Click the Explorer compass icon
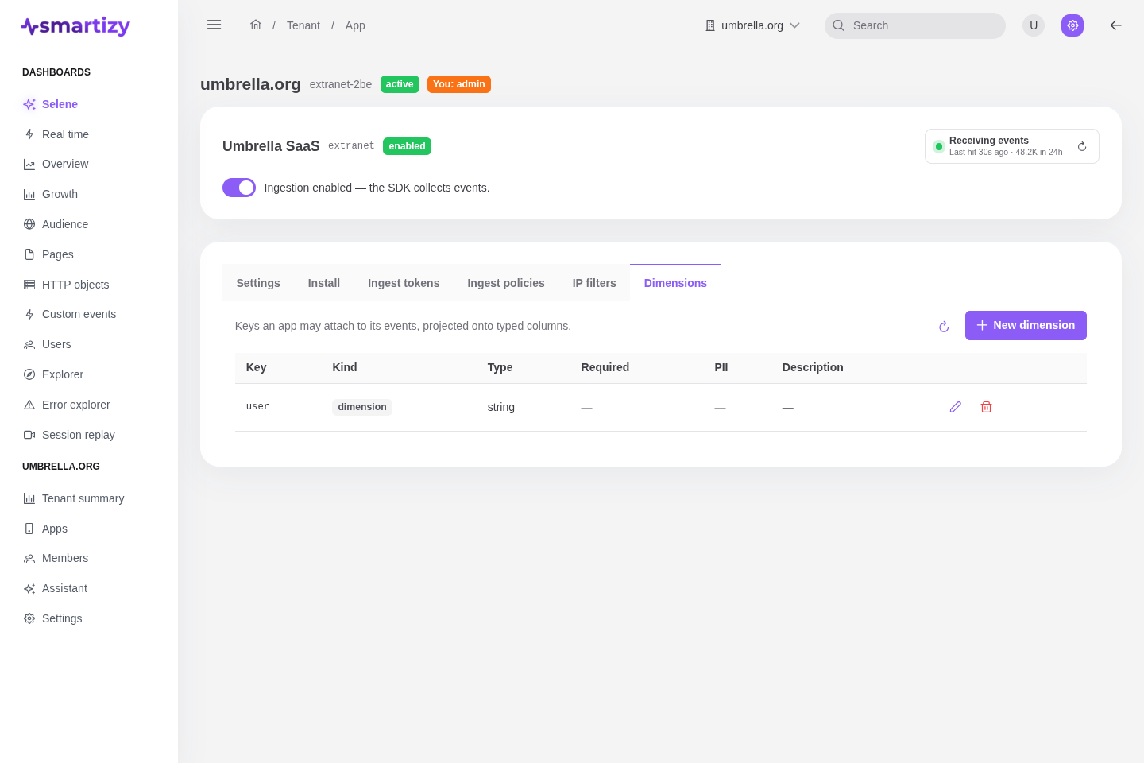1144x763 pixels. pyautogui.click(x=29, y=374)
